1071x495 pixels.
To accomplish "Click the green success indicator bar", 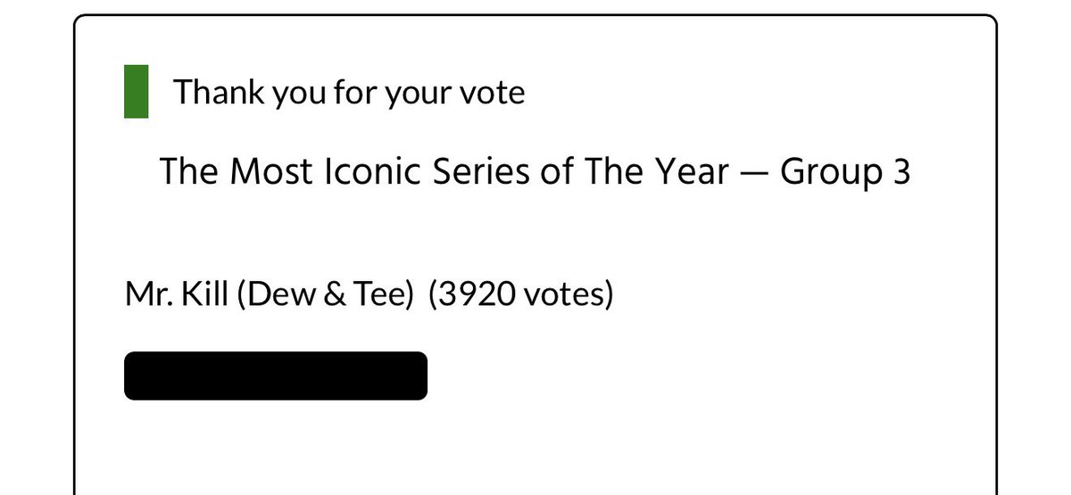I will pos(136,91).
